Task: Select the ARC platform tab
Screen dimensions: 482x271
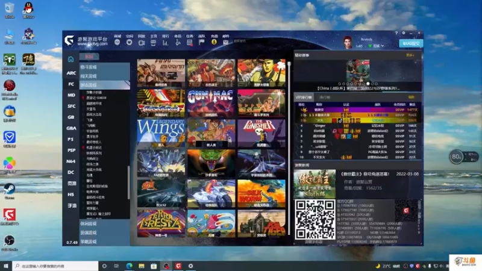Action: 71,73
